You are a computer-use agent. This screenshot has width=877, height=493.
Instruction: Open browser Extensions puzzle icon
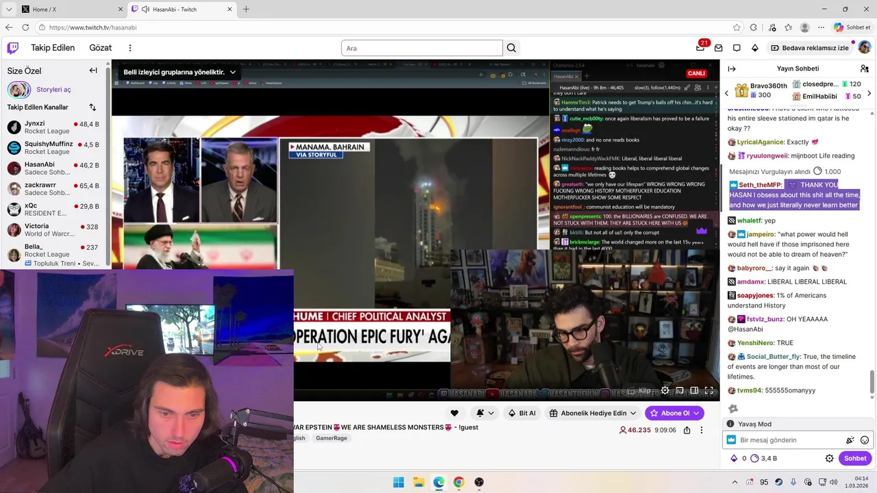754,27
